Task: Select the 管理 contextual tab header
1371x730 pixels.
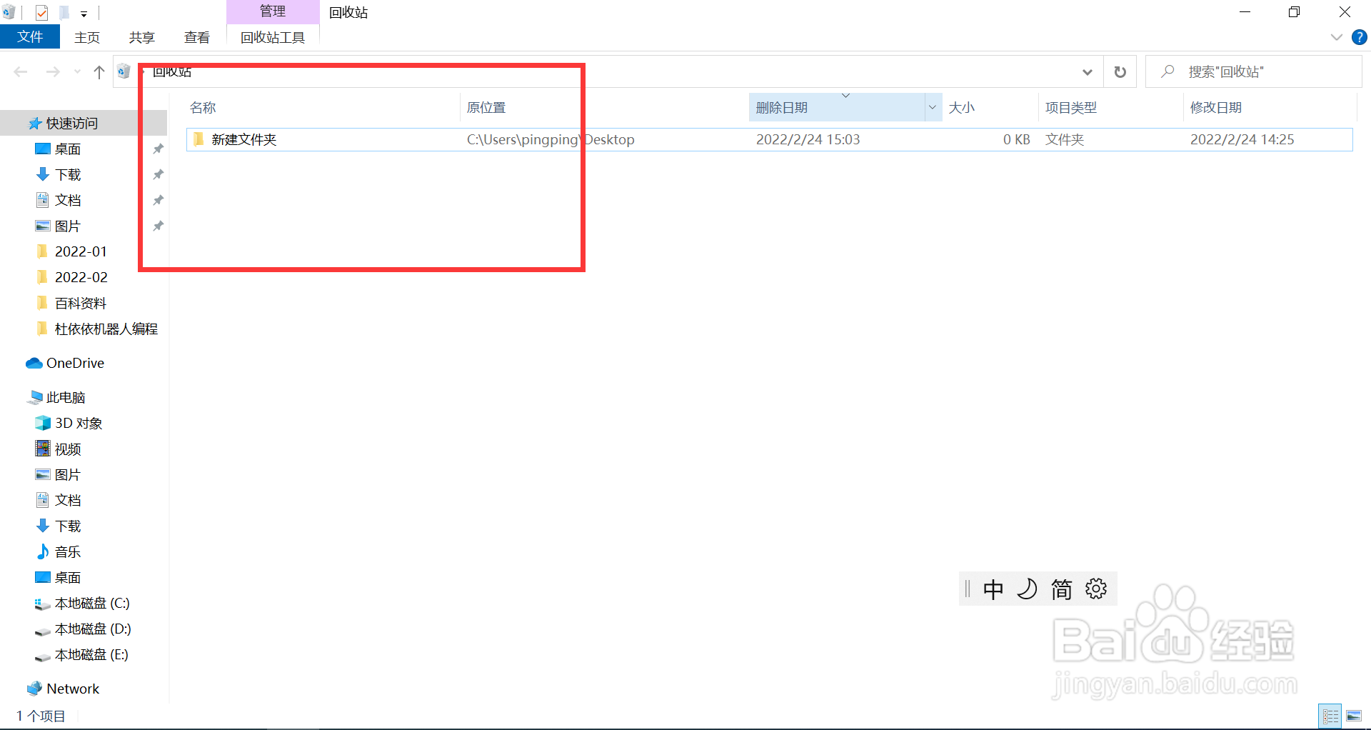Action: point(273,11)
